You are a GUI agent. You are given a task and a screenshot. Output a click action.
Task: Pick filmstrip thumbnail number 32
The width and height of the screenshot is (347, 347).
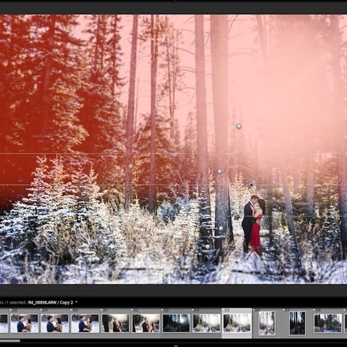pyautogui.click(x=145, y=323)
